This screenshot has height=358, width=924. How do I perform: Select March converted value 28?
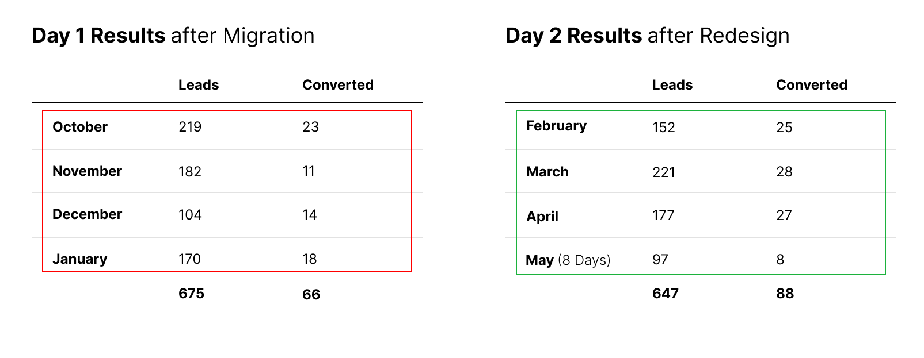coord(785,172)
